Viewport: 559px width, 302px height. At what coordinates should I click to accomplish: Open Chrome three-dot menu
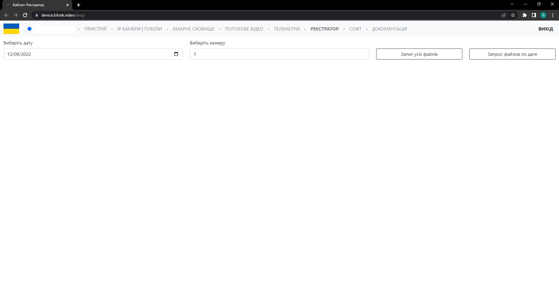[553, 15]
